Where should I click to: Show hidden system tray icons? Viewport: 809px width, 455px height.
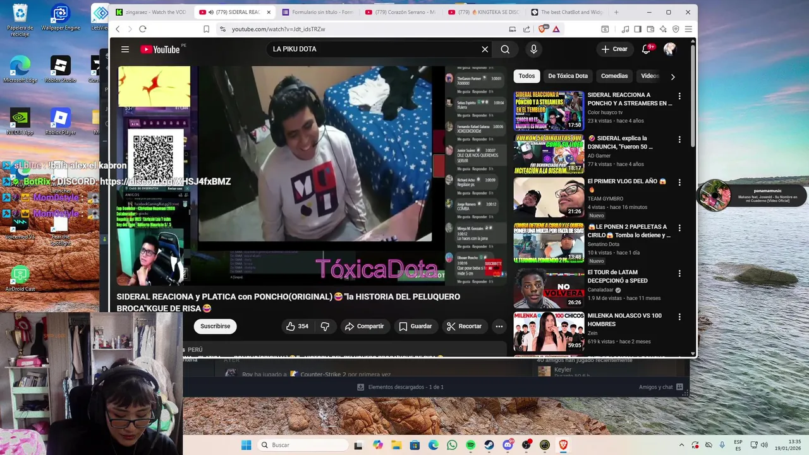681,445
